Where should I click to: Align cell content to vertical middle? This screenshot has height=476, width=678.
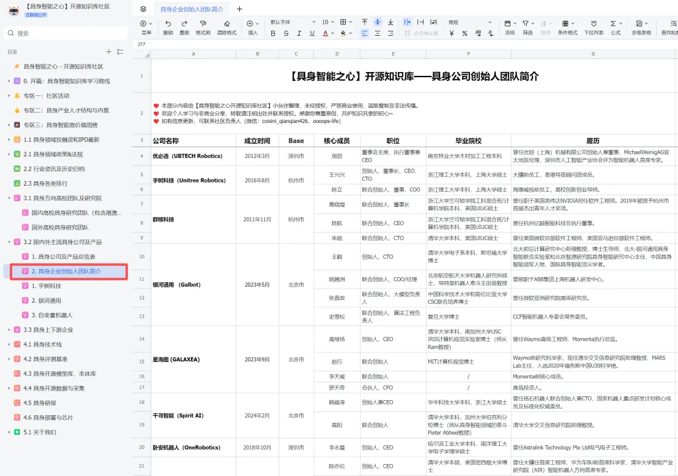[x=377, y=22]
